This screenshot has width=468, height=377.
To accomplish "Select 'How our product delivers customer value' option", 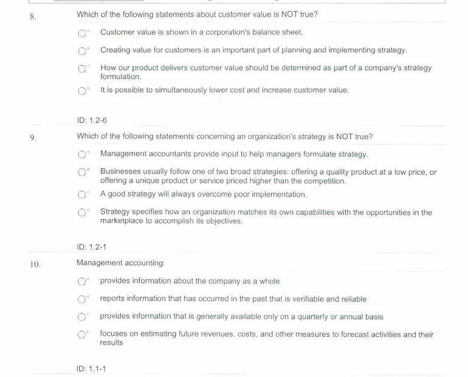I will (82, 69).
